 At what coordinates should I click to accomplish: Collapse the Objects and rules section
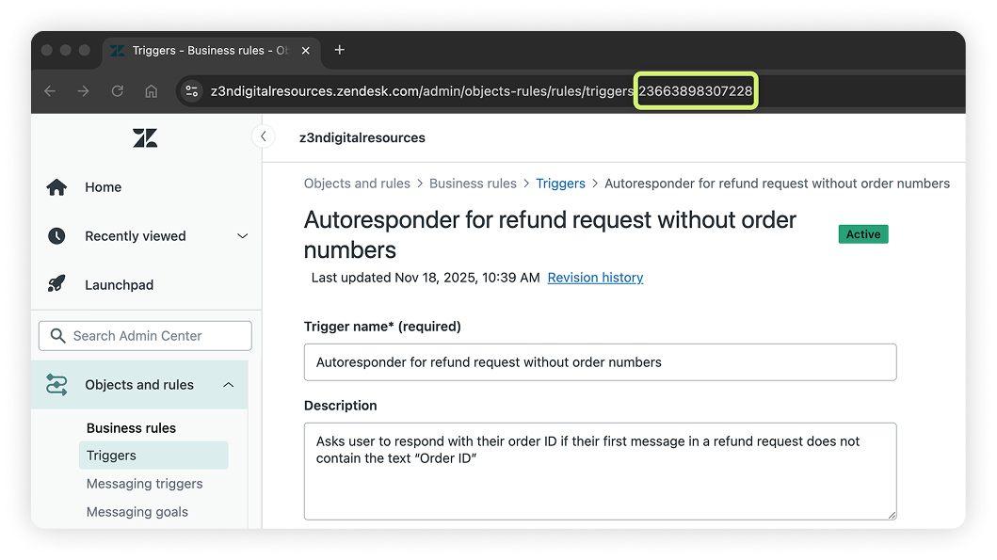(x=228, y=385)
